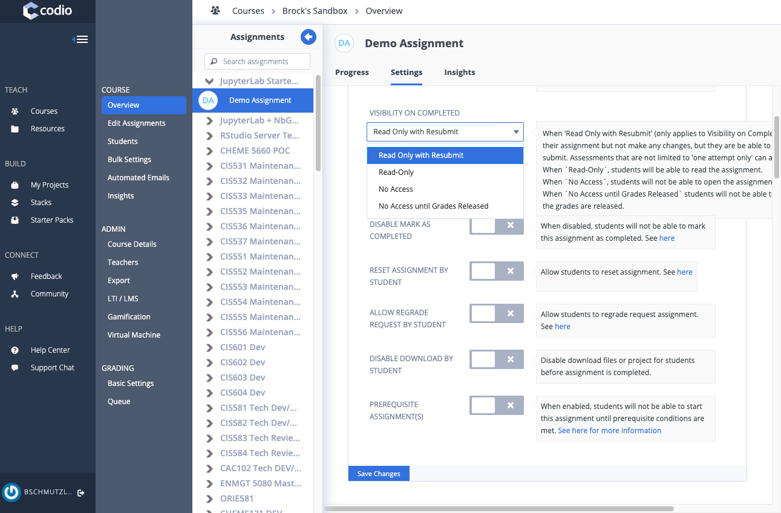
Task: Toggle Disable Download by Student switch
Action: click(497, 359)
